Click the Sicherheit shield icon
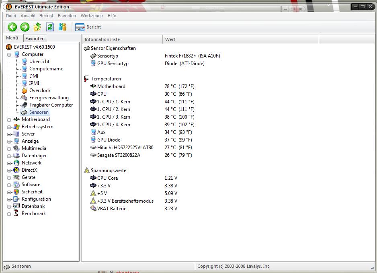The width and height of the screenshot is (377, 273). click(x=16, y=192)
